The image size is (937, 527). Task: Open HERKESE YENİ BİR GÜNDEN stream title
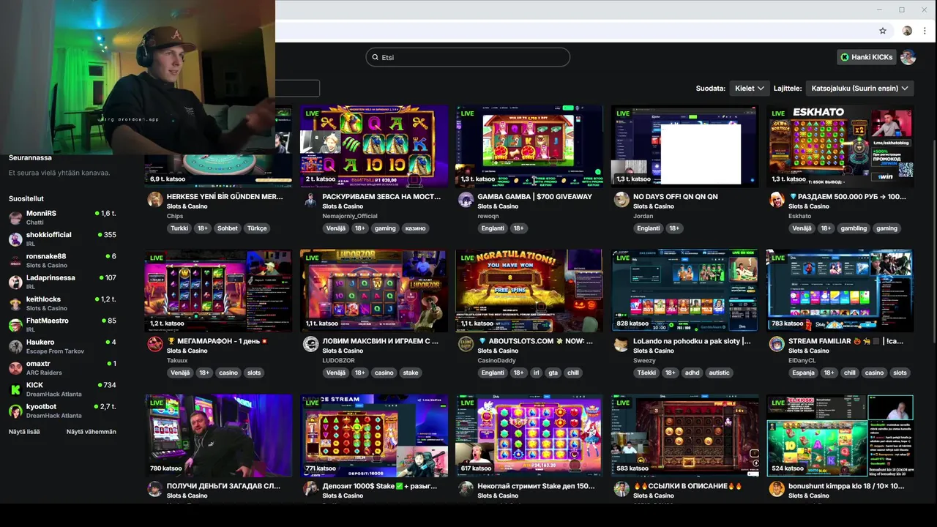pos(225,196)
